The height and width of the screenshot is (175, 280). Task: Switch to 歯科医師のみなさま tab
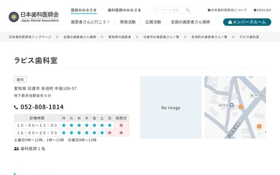[x=125, y=10]
